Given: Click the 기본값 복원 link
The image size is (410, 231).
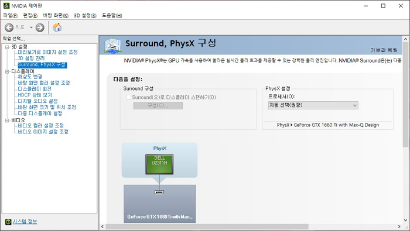Looking at the screenshot, I should coord(384,50).
